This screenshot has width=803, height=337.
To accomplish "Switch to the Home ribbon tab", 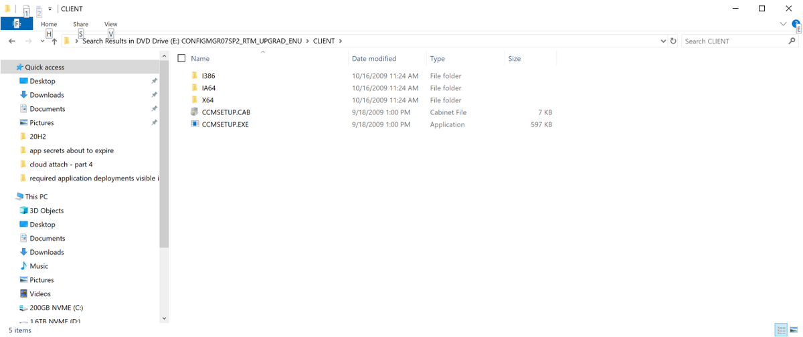I will pyautogui.click(x=49, y=24).
